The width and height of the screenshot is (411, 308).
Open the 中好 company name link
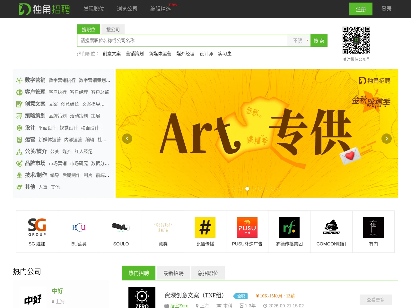pos(57,291)
